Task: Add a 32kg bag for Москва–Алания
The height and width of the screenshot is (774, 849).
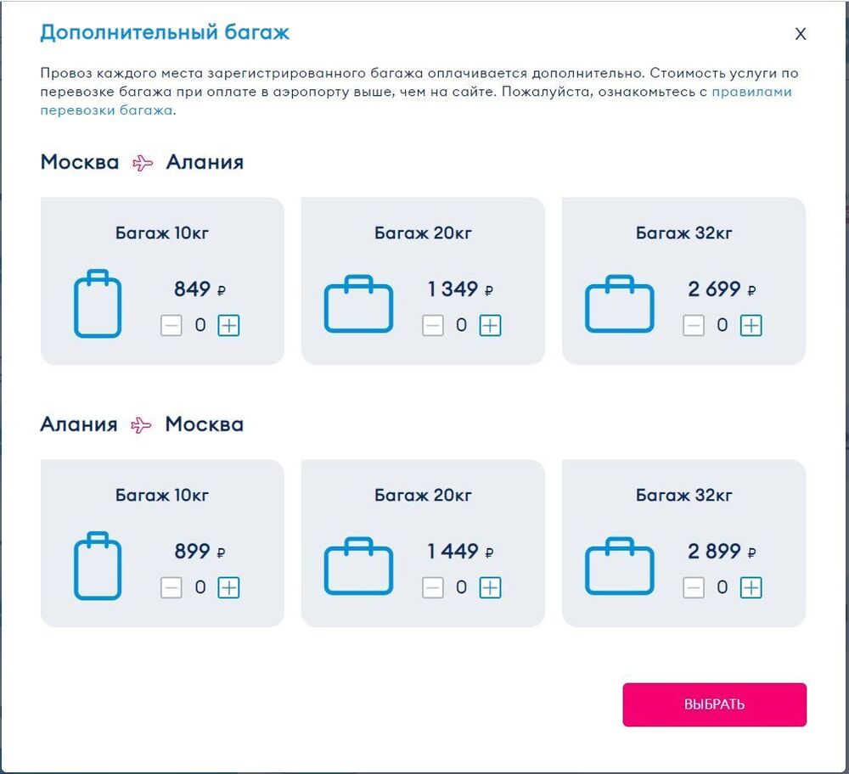Action: pyautogui.click(x=751, y=325)
